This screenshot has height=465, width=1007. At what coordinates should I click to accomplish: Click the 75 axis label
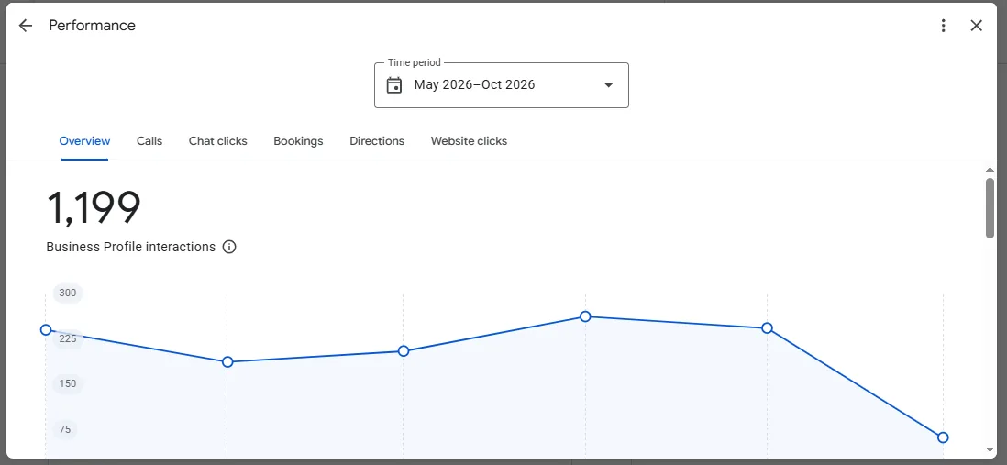pyautogui.click(x=65, y=429)
